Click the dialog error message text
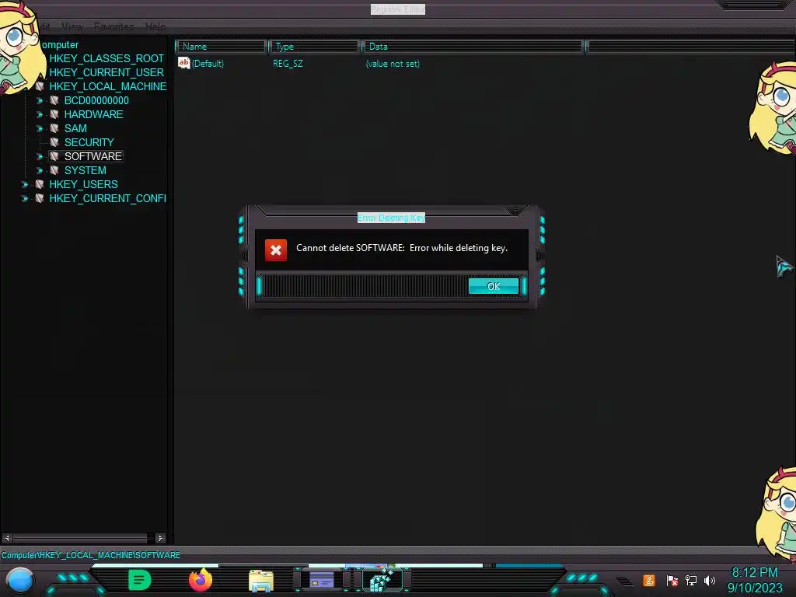 click(x=402, y=248)
